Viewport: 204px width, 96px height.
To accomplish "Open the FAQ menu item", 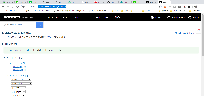I will click(x=117, y=17).
